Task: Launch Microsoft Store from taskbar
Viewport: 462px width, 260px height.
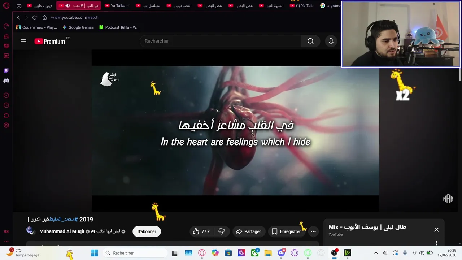Action: (228, 253)
